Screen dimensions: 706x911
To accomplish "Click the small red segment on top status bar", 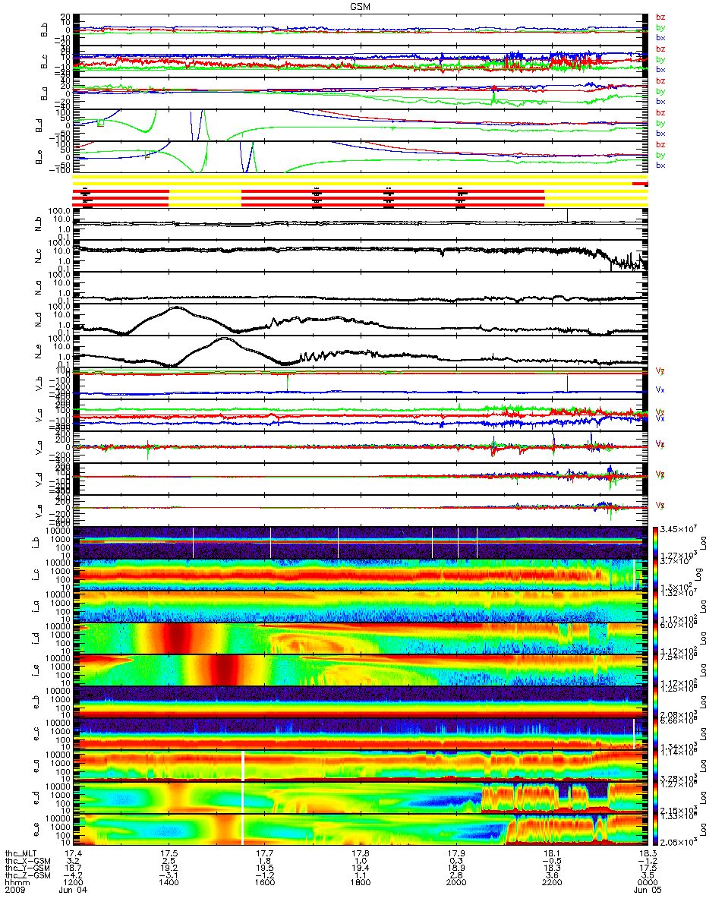I will pos(640,184).
